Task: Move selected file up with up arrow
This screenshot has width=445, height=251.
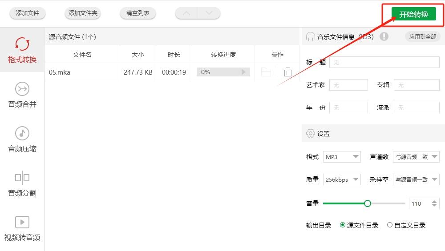Action: [x=186, y=13]
